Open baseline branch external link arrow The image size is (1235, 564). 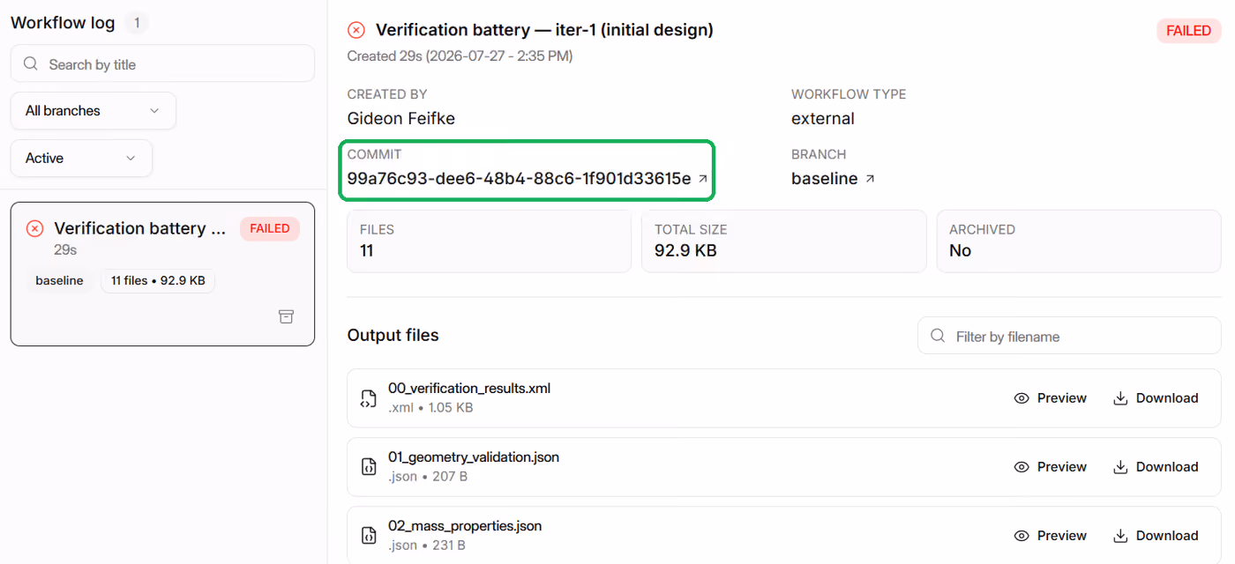870,179
